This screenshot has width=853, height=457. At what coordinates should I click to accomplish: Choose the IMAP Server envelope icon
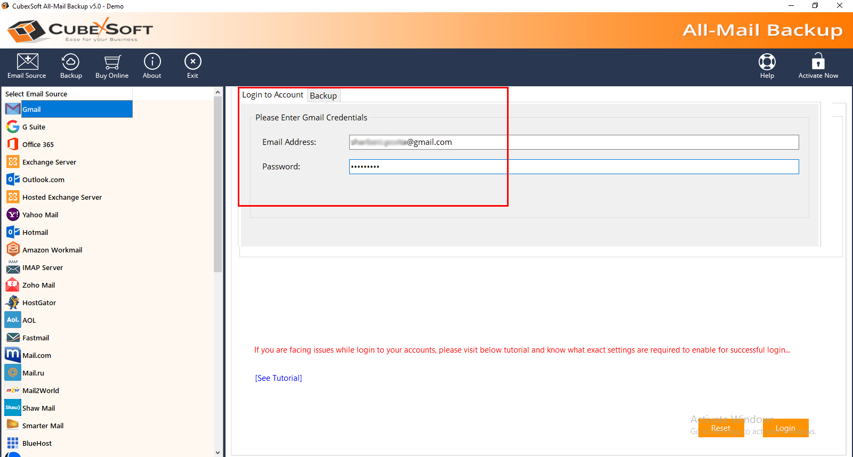coord(13,268)
